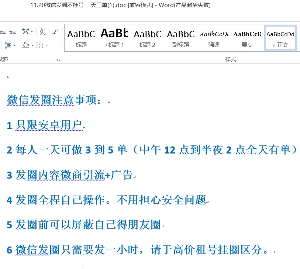Image resolution: width=300 pixels, height=269 pixels.
Task: Sort paragraphs with the A-Z sort icon
Action: pos(43,32)
